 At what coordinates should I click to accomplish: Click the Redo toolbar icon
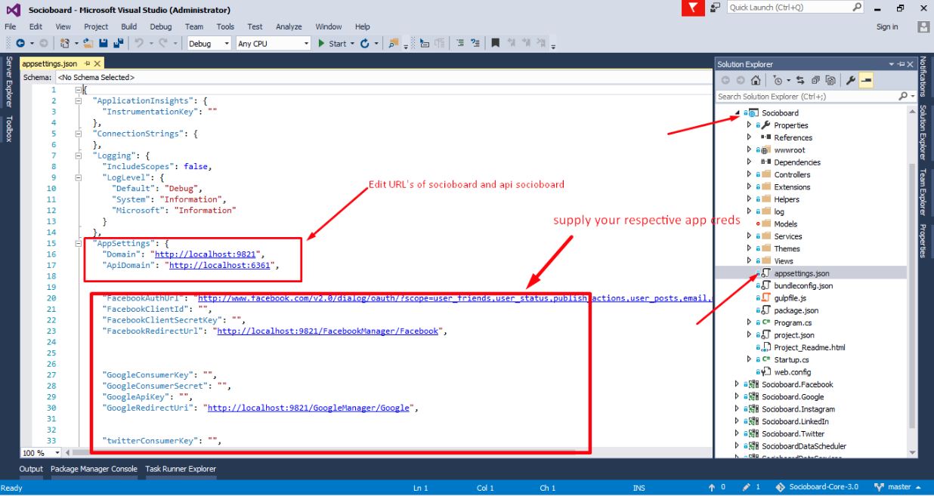tap(163, 44)
